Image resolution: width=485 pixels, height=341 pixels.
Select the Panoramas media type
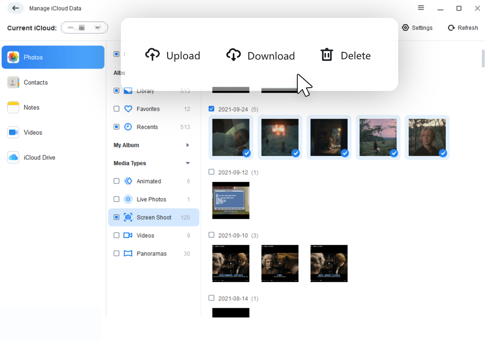click(x=151, y=253)
